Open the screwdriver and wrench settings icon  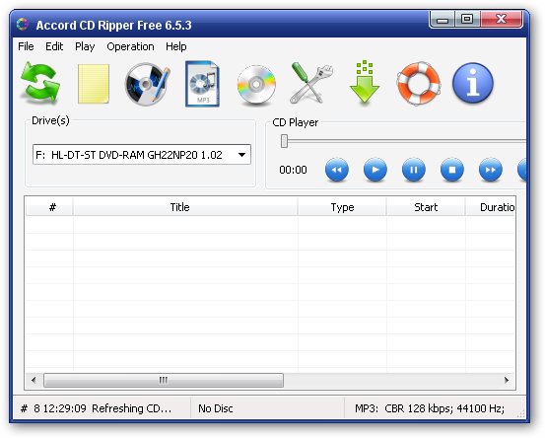310,83
